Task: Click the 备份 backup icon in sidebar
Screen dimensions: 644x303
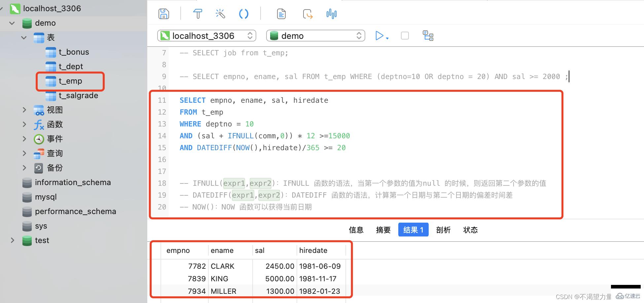Action: coord(39,168)
